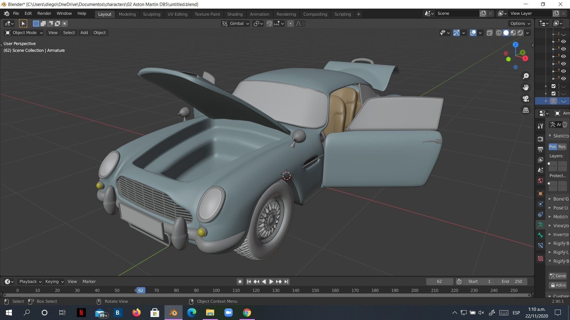Screen dimensions: 570x320
Task: Expand the Motion Paths panel
Action: pos(558,217)
